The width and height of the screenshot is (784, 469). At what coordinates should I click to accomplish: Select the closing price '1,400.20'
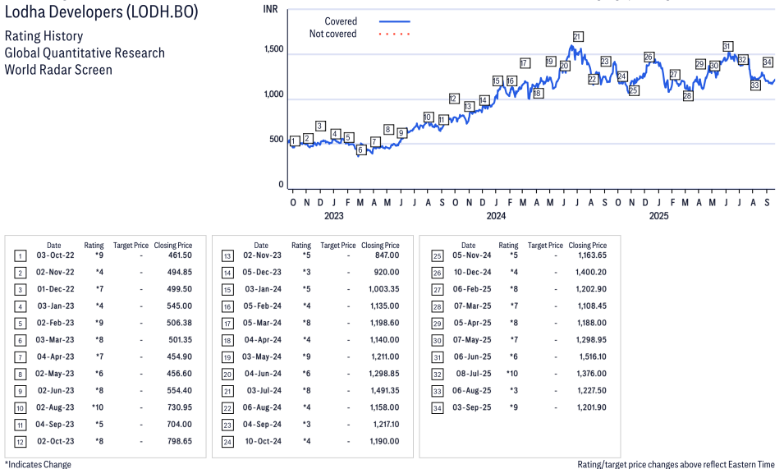pos(591,272)
